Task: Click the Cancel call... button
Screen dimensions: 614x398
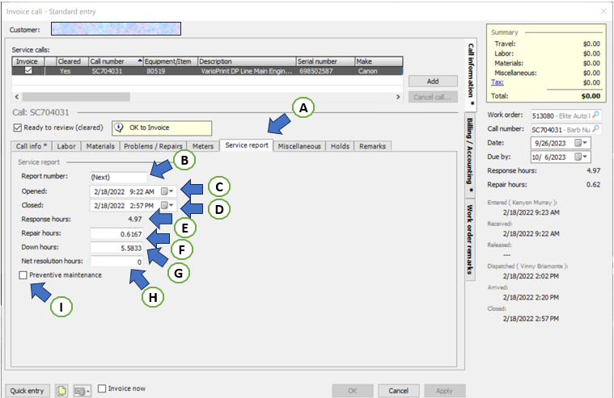Action: (433, 97)
